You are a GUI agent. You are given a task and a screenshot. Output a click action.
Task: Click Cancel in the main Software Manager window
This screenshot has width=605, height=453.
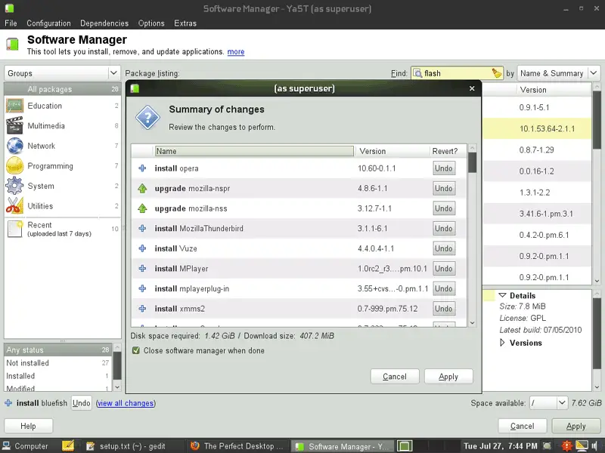(523, 426)
